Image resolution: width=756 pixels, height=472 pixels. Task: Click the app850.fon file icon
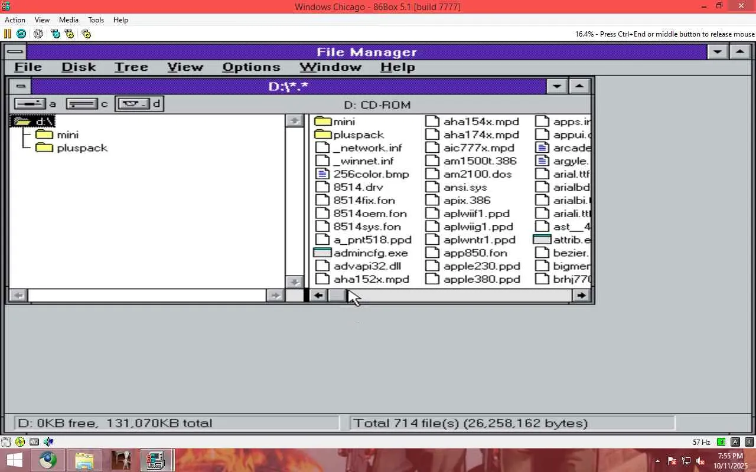432,253
